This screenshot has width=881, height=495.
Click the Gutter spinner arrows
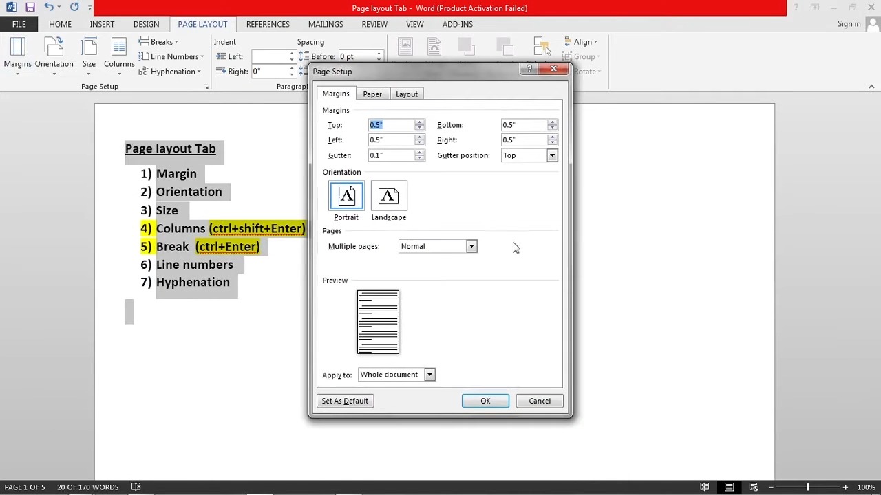419,155
